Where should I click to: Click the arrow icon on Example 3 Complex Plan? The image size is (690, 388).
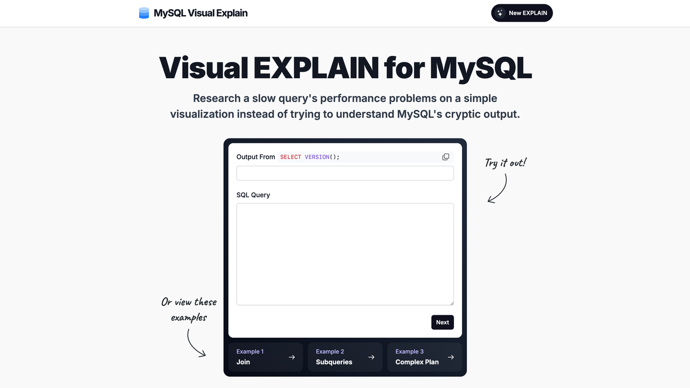click(451, 357)
